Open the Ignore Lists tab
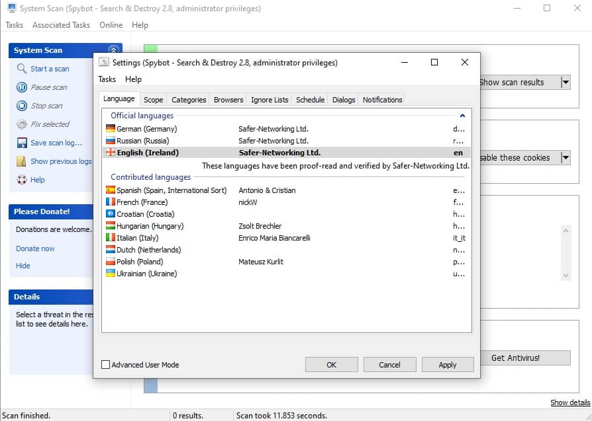This screenshot has height=421, width=592. click(270, 100)
